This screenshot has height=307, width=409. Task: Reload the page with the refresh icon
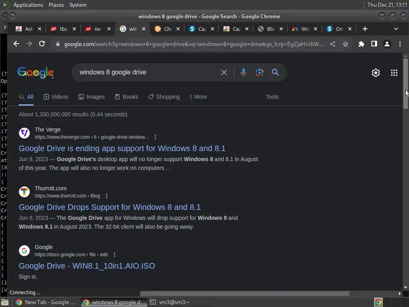42,44
